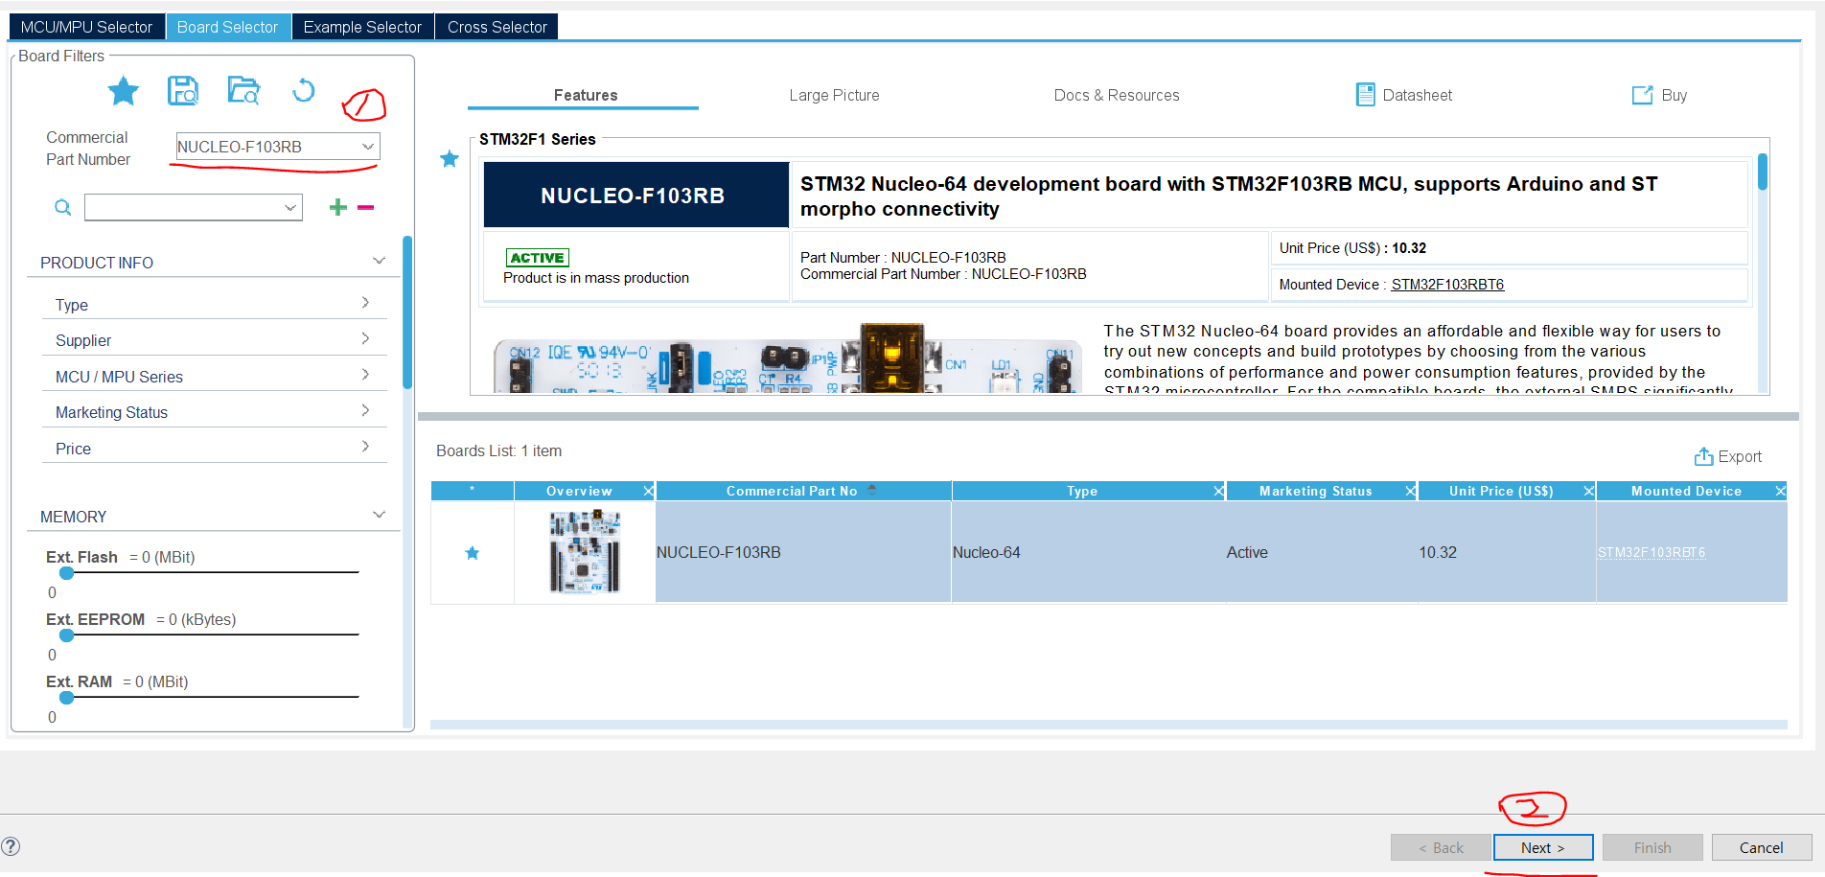This screenshot has height=877, width=1825.
Task: Open Commercial Part Number dropdown
Action: pos(368,147)
